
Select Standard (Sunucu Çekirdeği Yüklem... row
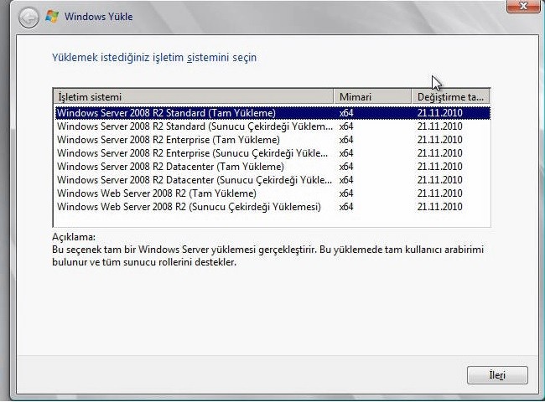click(272, 126)
